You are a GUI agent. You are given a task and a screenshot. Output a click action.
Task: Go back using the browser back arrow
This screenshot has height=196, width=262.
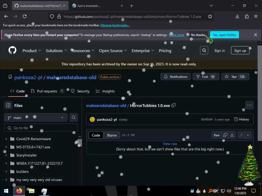(x=6, y=16)
